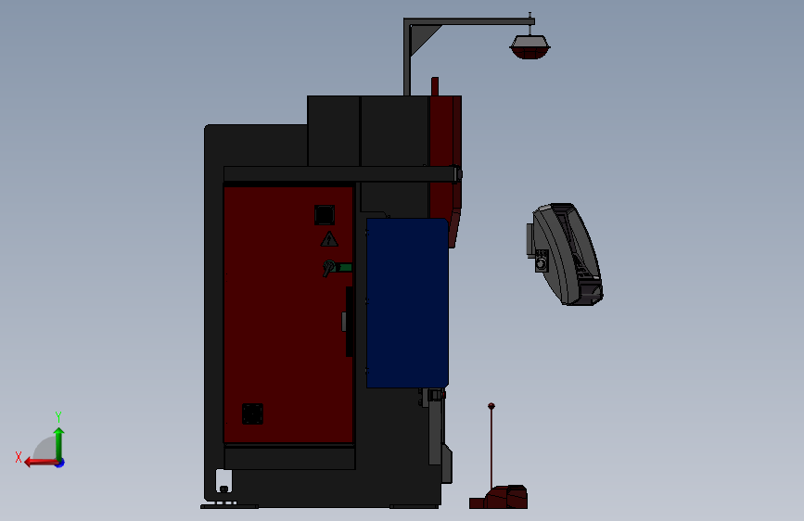The image size is (804, 521).
Task: Select the blue side cover panel
Action: (x=408, y=302)
